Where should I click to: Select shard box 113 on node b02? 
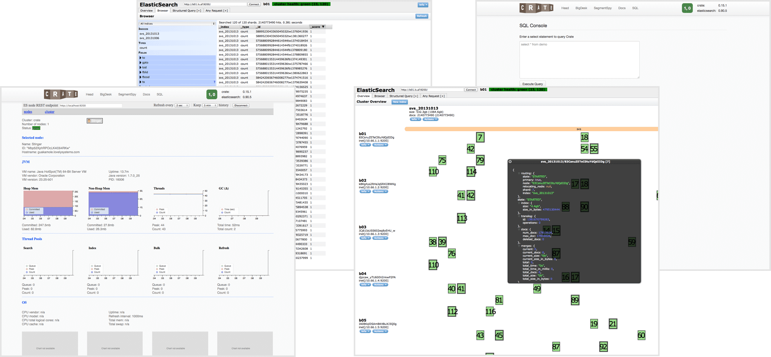tap(462, 218)
